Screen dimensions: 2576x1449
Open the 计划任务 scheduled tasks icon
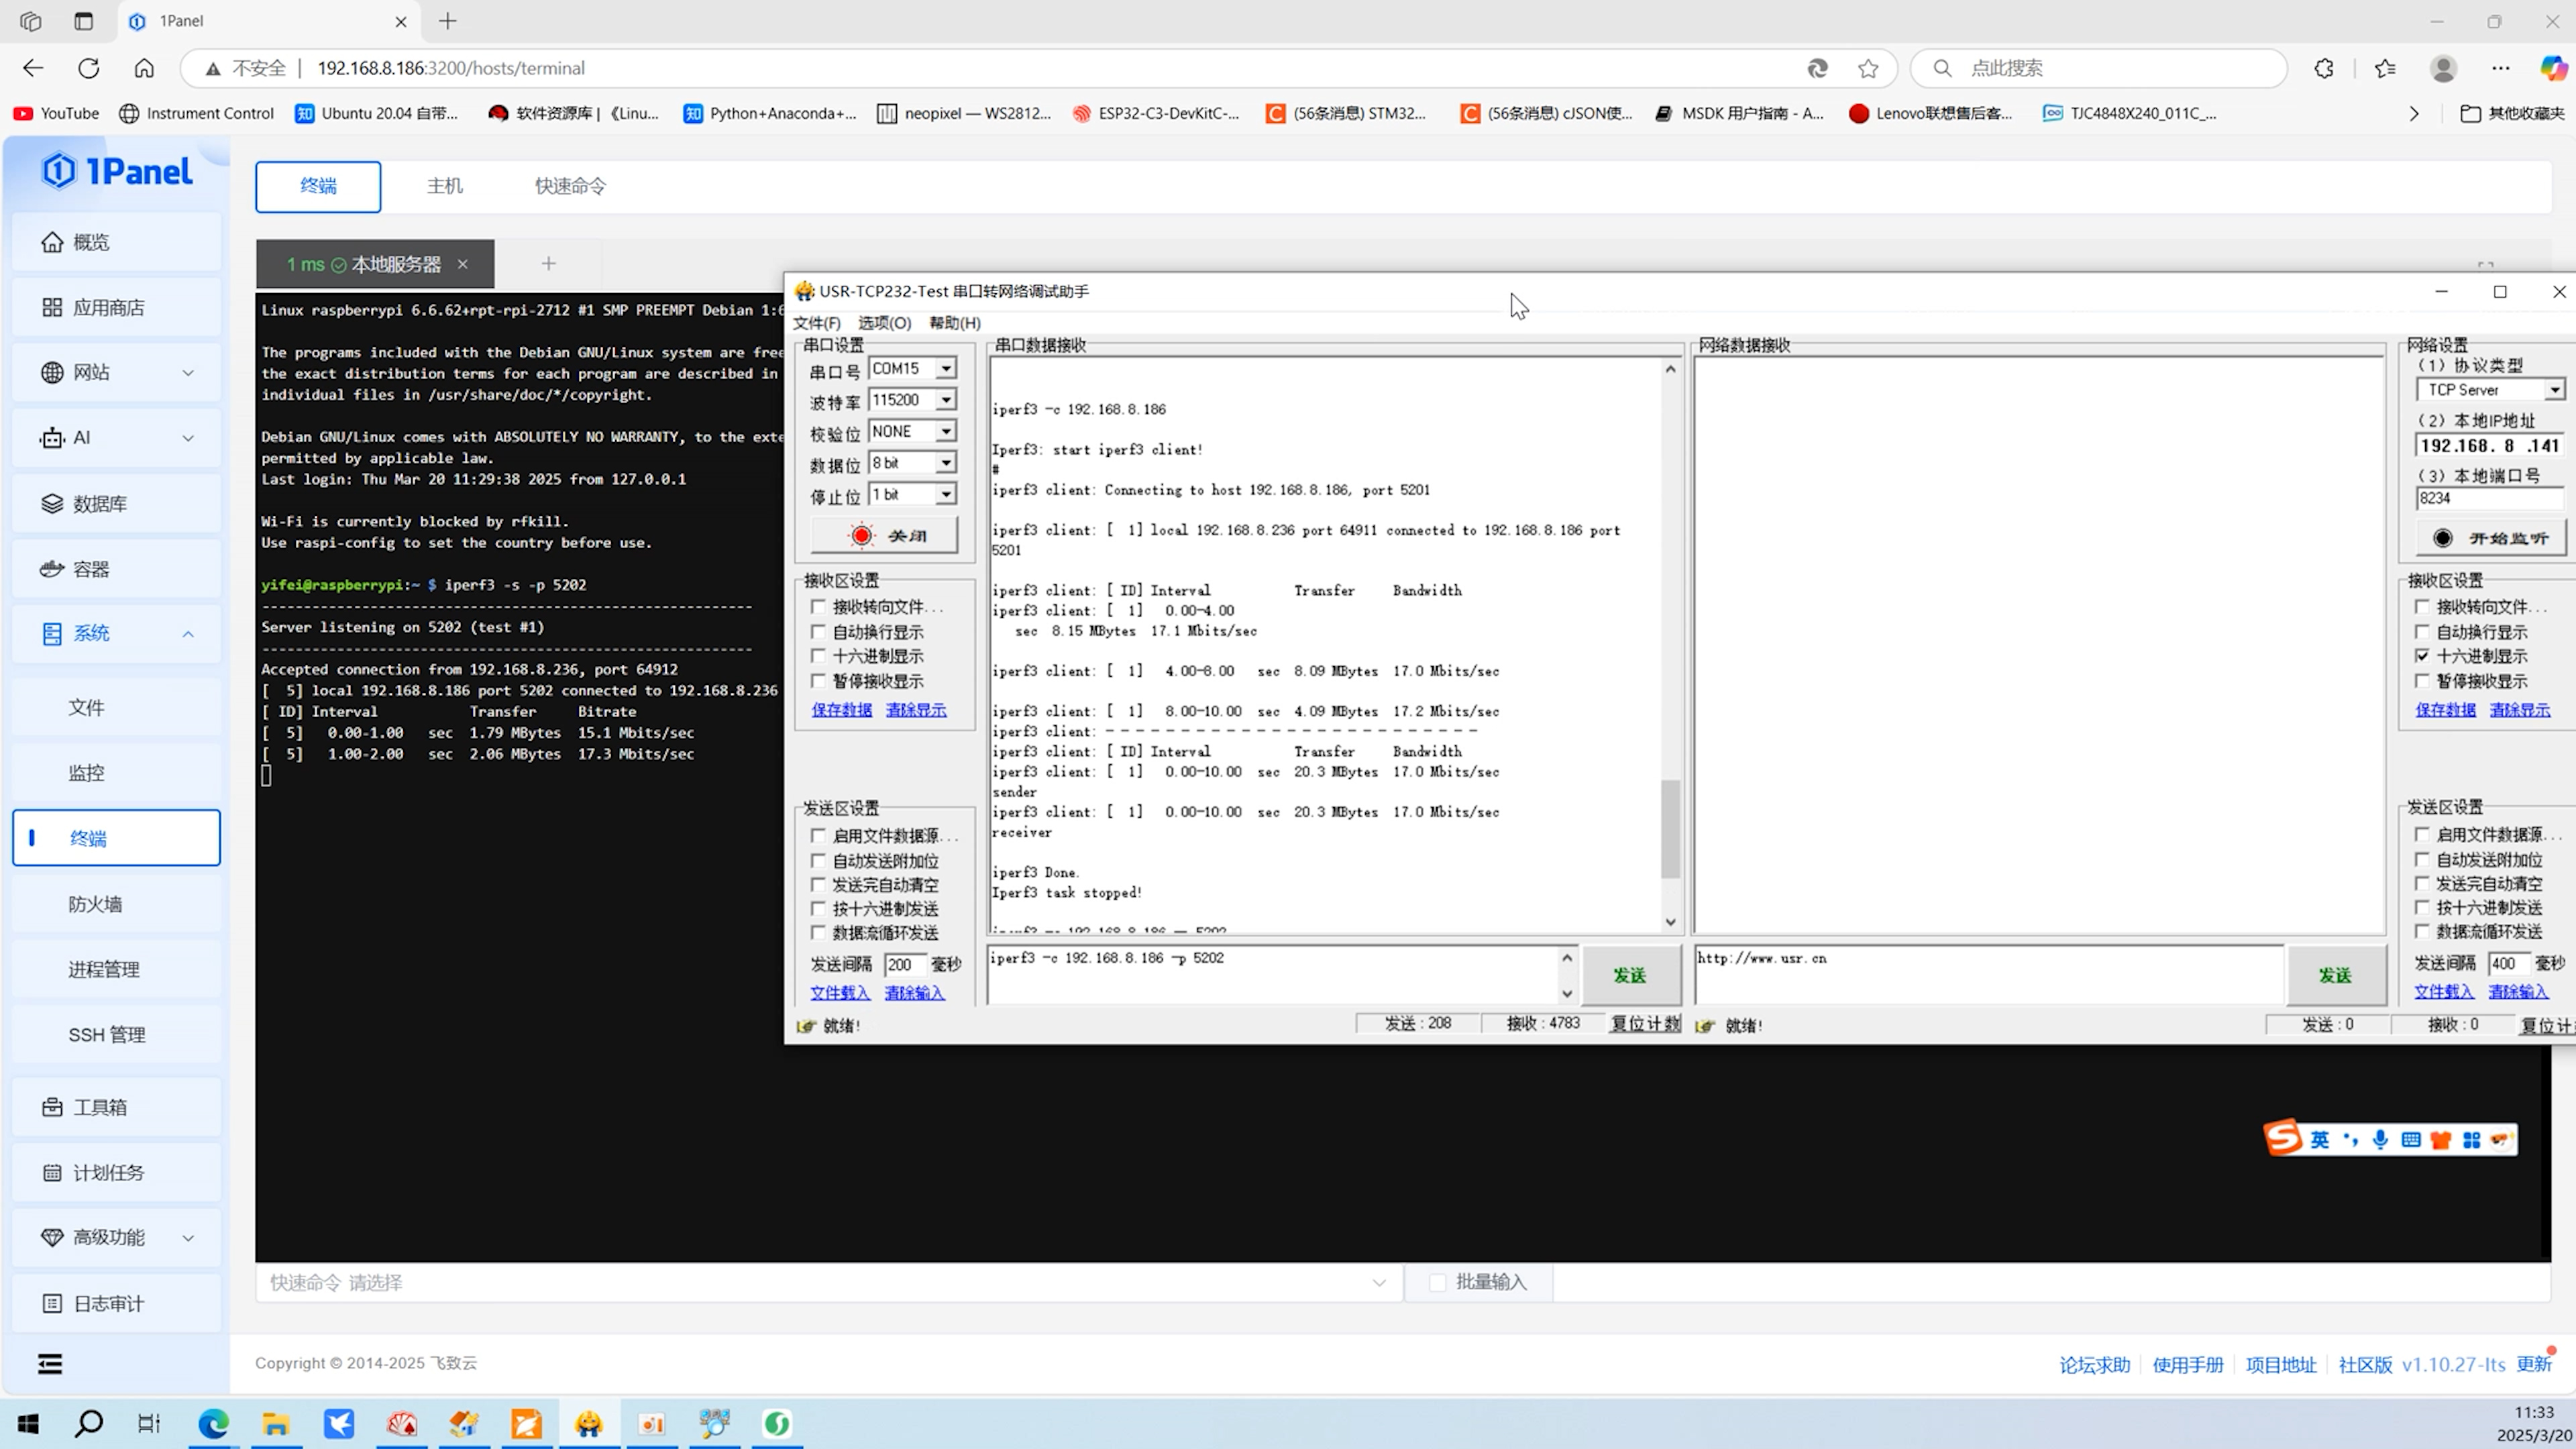tap(52, 1172)
